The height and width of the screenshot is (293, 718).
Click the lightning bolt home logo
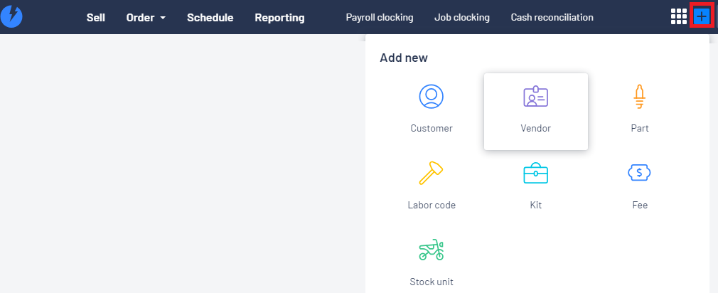pyautogui.click(x=11, y=17)
